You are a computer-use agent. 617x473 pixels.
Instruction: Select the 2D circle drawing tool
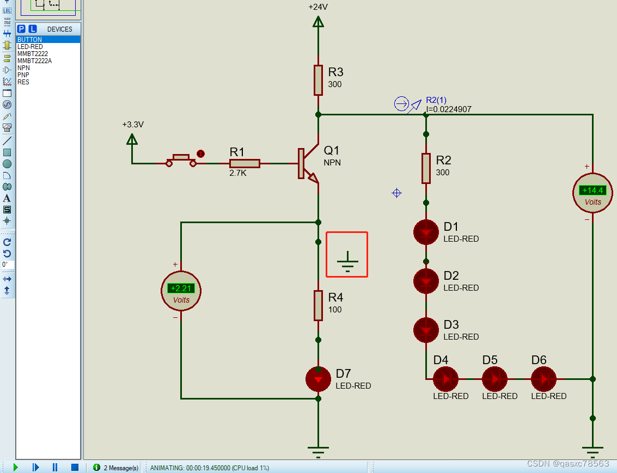coord(7,164)
